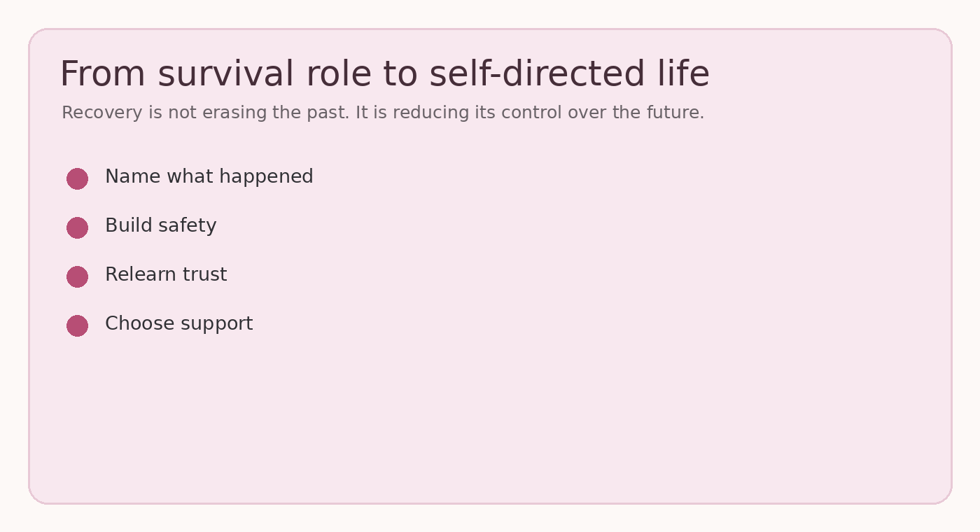Click the 'From survival role to self-directed life' heading
980x532 pixels.
tap(385, 74)
